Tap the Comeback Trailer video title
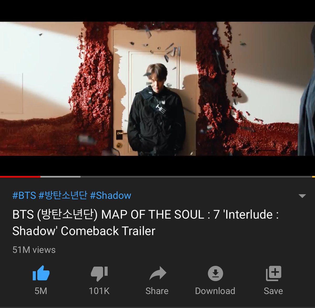Viewport: 315px width, 308px height. (x=145, y=223)
